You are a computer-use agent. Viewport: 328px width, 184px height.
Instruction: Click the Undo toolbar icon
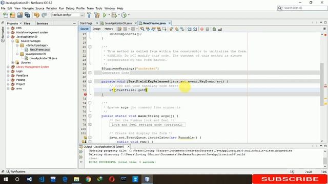point(37,15)
